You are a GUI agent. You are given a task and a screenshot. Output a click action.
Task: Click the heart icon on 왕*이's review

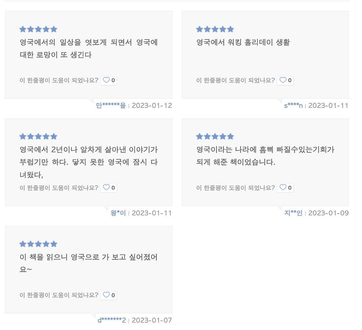[106, 187]
